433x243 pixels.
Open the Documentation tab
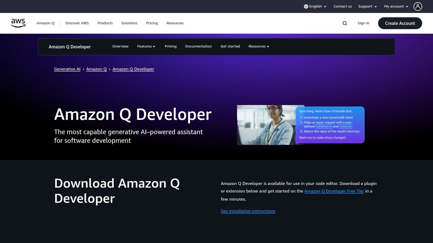(x=198, y=46)
